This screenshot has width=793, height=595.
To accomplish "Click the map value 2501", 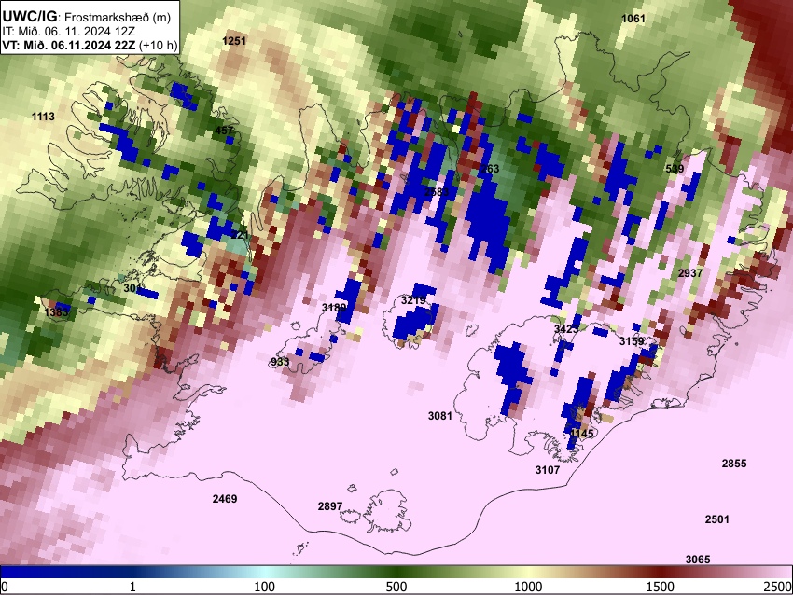I will (717, 519).
